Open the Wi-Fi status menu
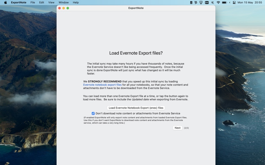This screenshot has width=265, height=165. 218,2
